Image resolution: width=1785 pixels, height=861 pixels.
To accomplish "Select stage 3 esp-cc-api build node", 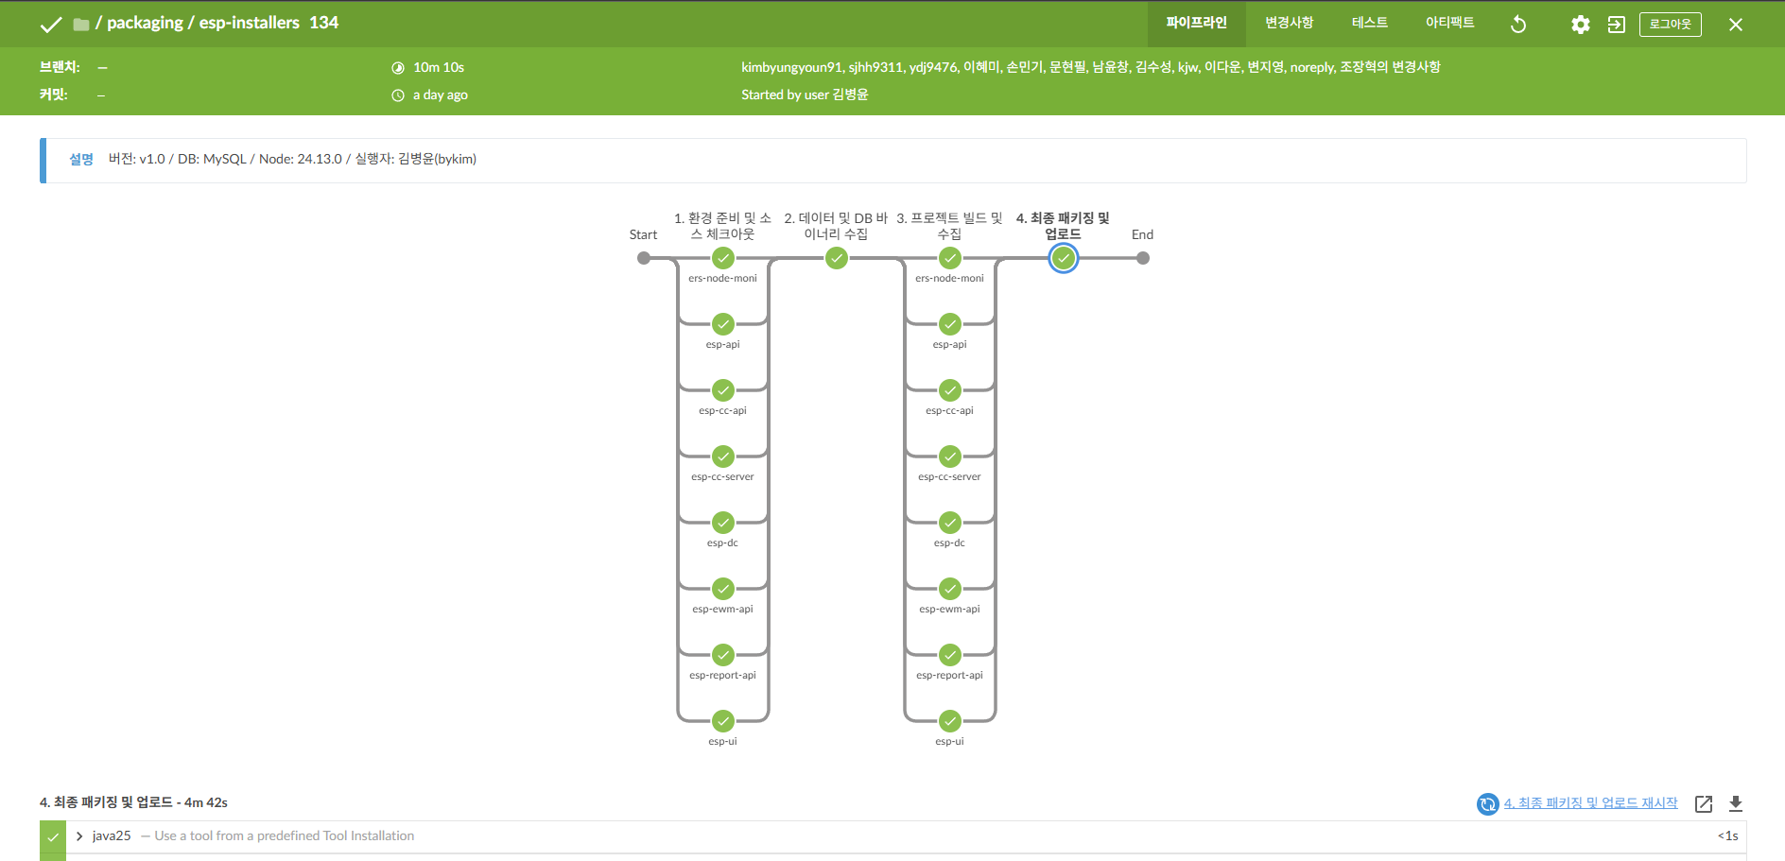I will pyautogui.click(x=950, y=390).
